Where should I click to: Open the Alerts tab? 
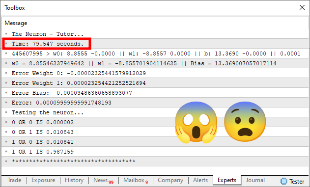200,180
